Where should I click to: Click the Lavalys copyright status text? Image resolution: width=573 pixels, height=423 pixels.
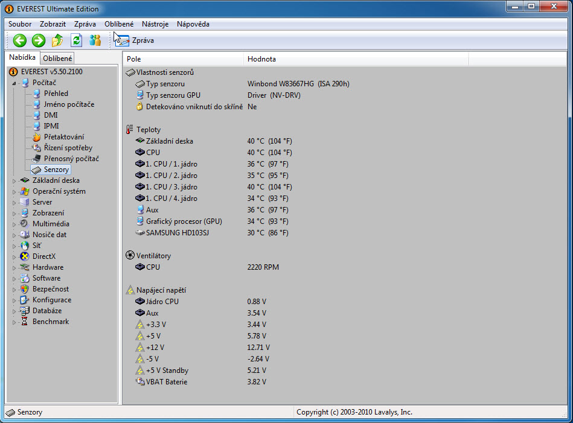354,412
